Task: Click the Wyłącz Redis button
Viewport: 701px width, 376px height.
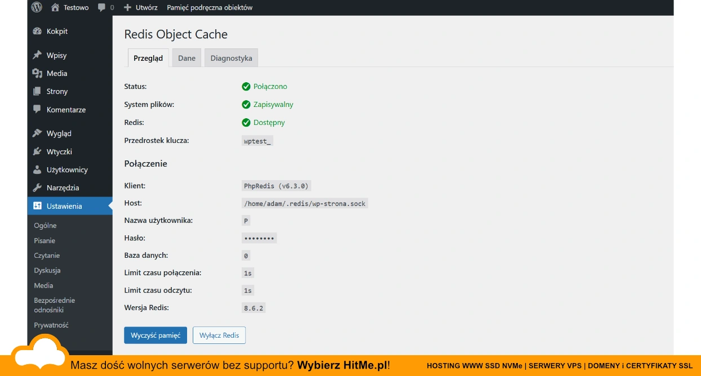Action: coord(219,335)
